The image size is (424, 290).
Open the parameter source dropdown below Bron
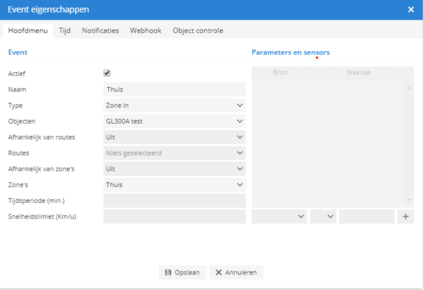click(279, 216)
